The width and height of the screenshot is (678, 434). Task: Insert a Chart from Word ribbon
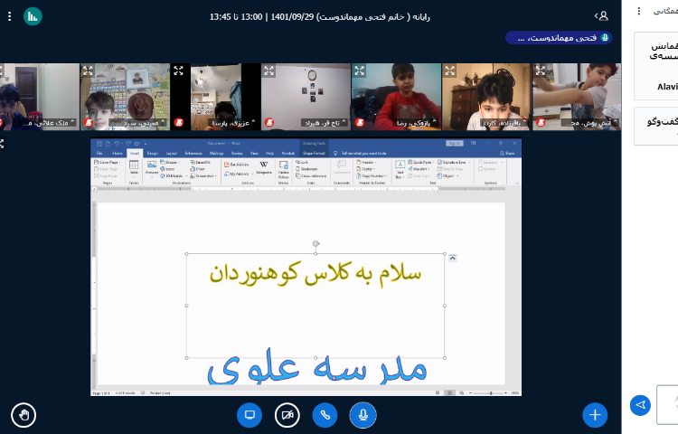click(x=198, y=169)
